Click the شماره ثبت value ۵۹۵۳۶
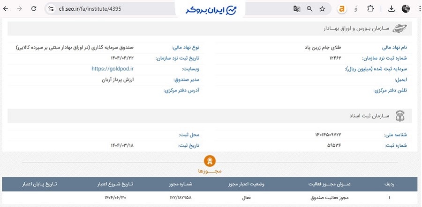This screenshot has width=422, height=207. [x=334, y=146]
